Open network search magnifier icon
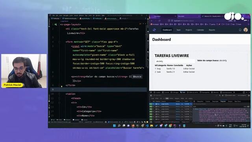 220,95
